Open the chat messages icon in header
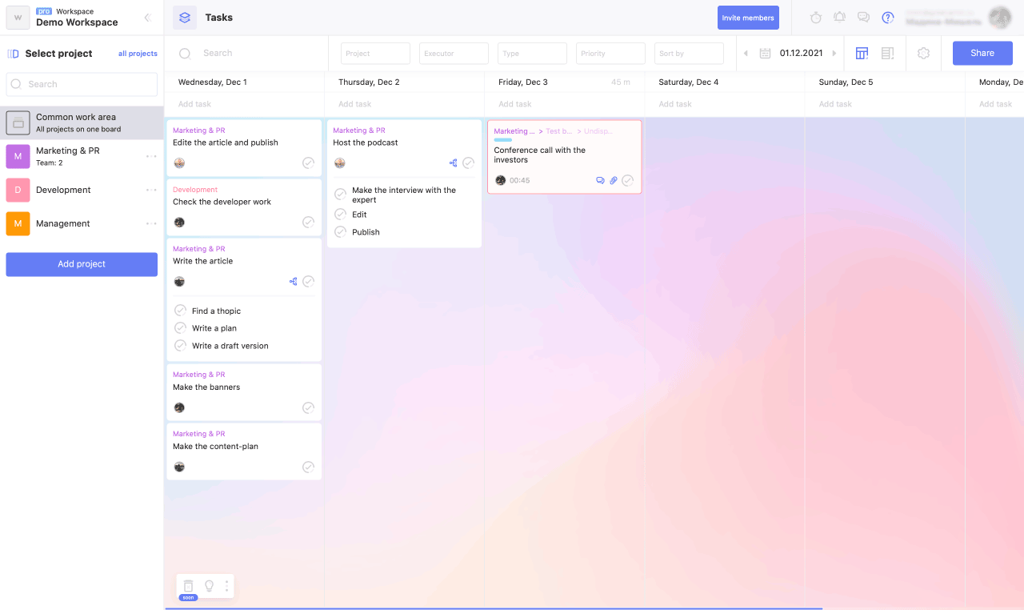Viewport: 1024px width, 610px height. 863,18
